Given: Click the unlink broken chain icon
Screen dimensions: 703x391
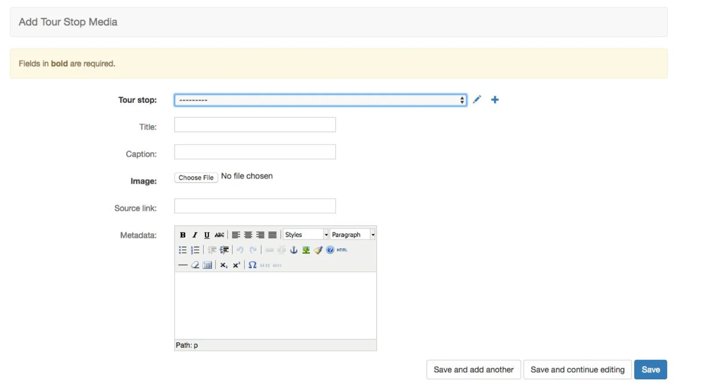Looking at the screenshot, I should (x=282, y=250).
